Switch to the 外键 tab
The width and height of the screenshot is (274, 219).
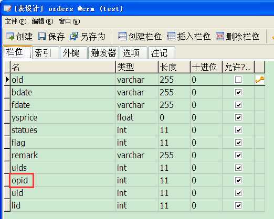click(73, 53)
